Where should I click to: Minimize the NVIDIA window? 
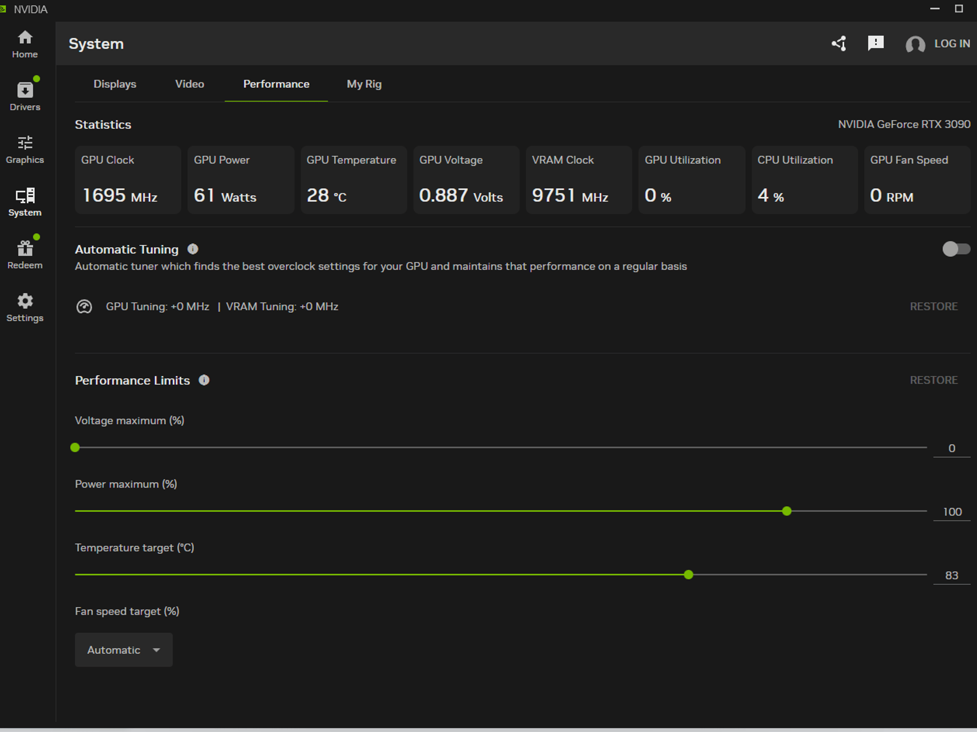(935, 9)
